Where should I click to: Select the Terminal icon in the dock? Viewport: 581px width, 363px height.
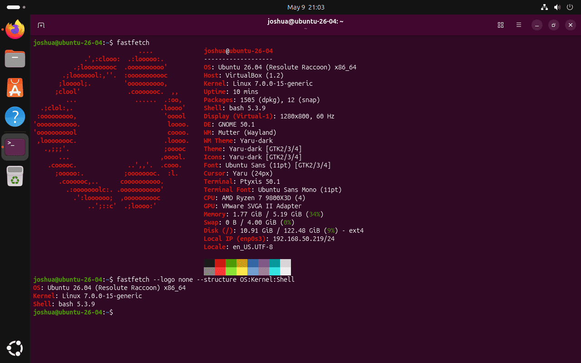click(15, 147)
